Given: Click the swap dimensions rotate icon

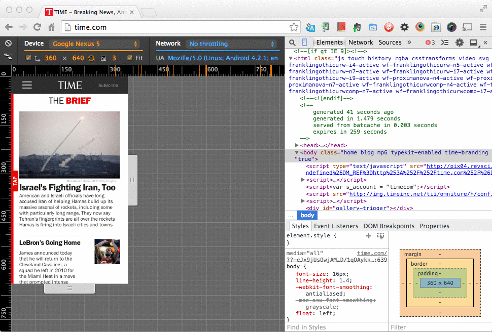Looking at the screenshot, I should point(91,58).
